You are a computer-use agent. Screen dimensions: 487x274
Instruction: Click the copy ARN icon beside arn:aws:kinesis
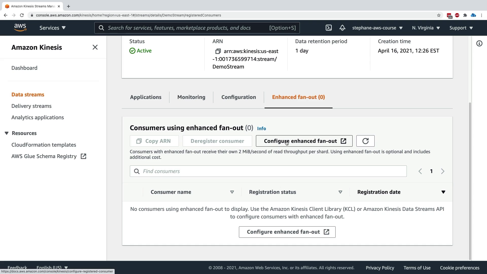[x=218, y=52]
